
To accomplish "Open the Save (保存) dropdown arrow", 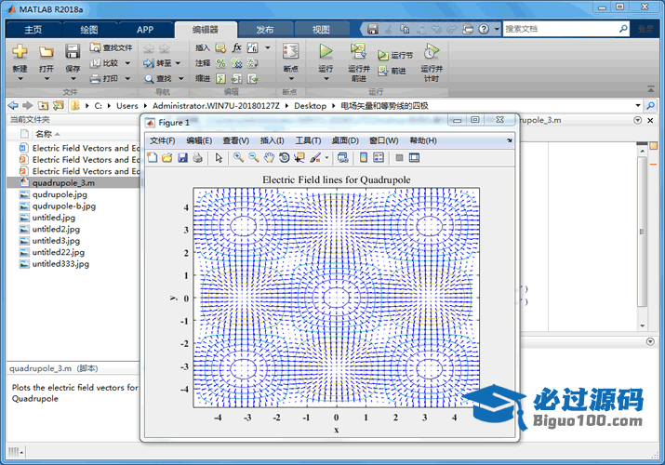I will [73, 79].
